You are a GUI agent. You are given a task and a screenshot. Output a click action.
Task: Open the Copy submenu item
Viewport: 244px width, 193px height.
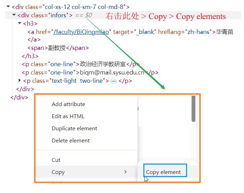pyautogui.click(x=58, y=172)
